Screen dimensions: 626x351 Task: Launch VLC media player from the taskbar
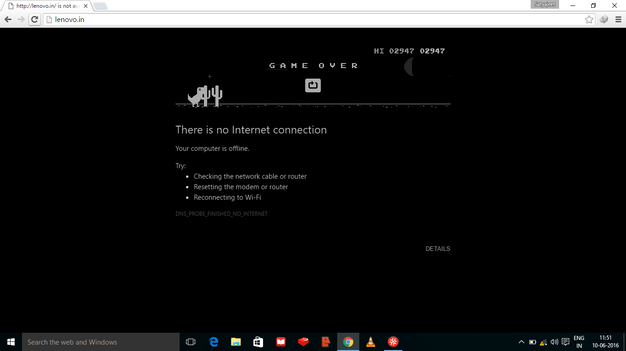pyautogui.click(x=371, y=342)
